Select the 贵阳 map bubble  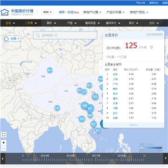pyautogui.click(x=90, y=115)
